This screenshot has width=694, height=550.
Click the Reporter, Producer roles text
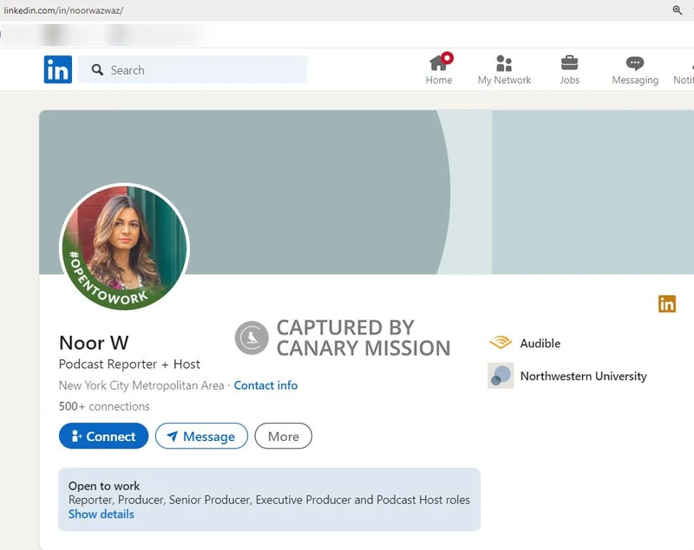pyautogui.click(x=269, y=500)
